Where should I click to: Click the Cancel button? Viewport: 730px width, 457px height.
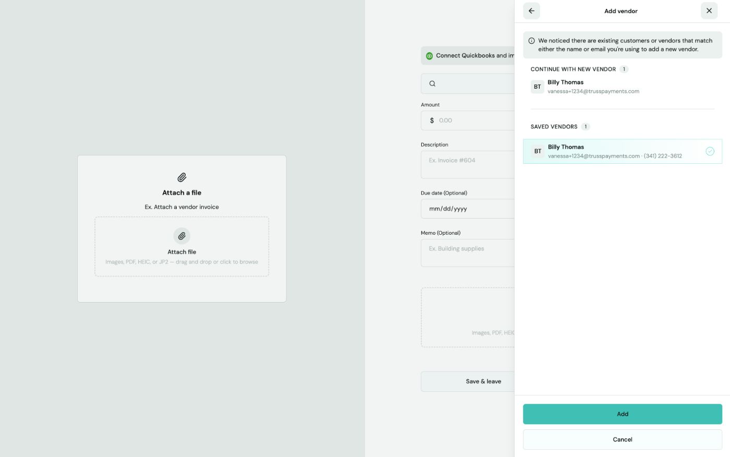pyautogui.click(x=623, y=440)
